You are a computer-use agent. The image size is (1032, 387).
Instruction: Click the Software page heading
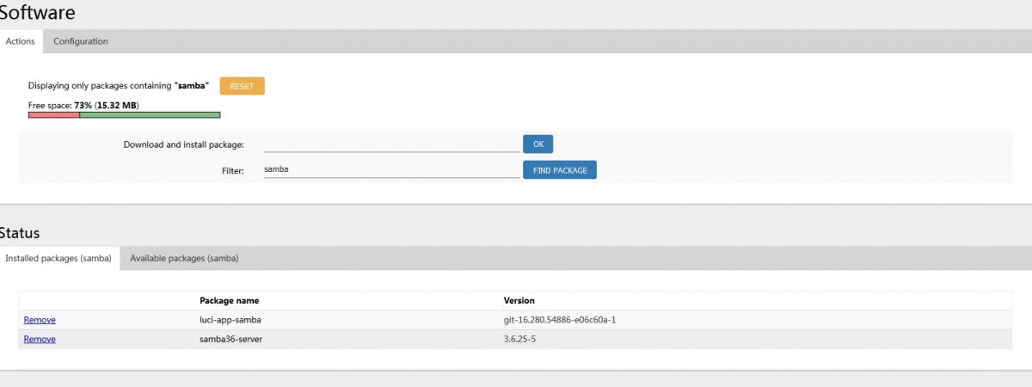(37, 13)
